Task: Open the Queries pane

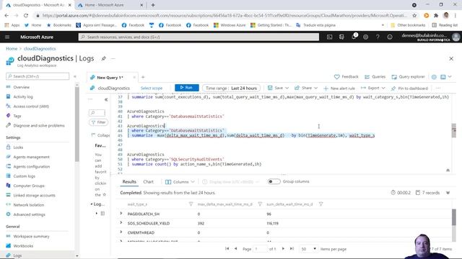Action: point(375,77)
